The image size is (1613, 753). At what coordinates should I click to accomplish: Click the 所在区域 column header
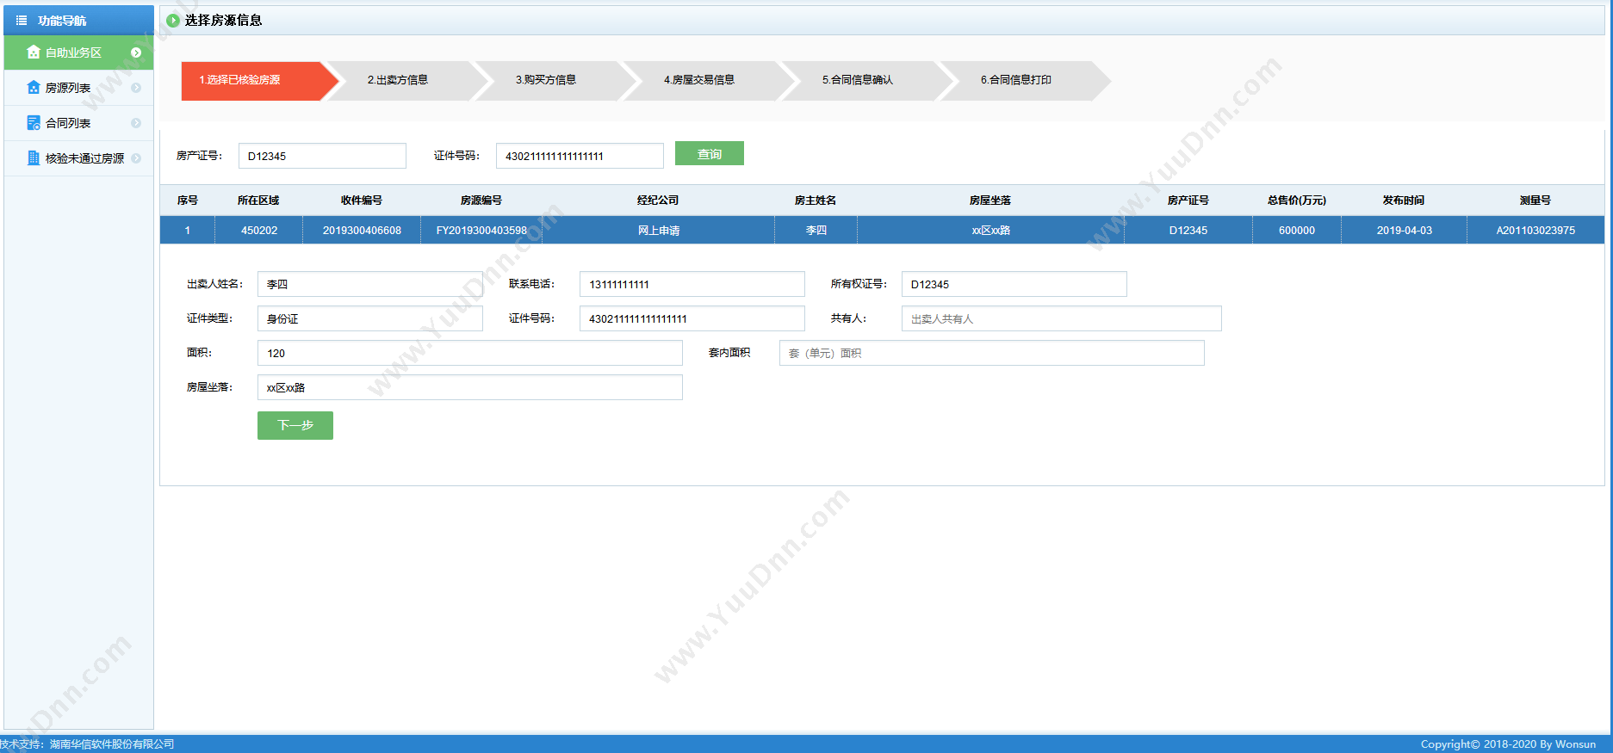(258, 201)
